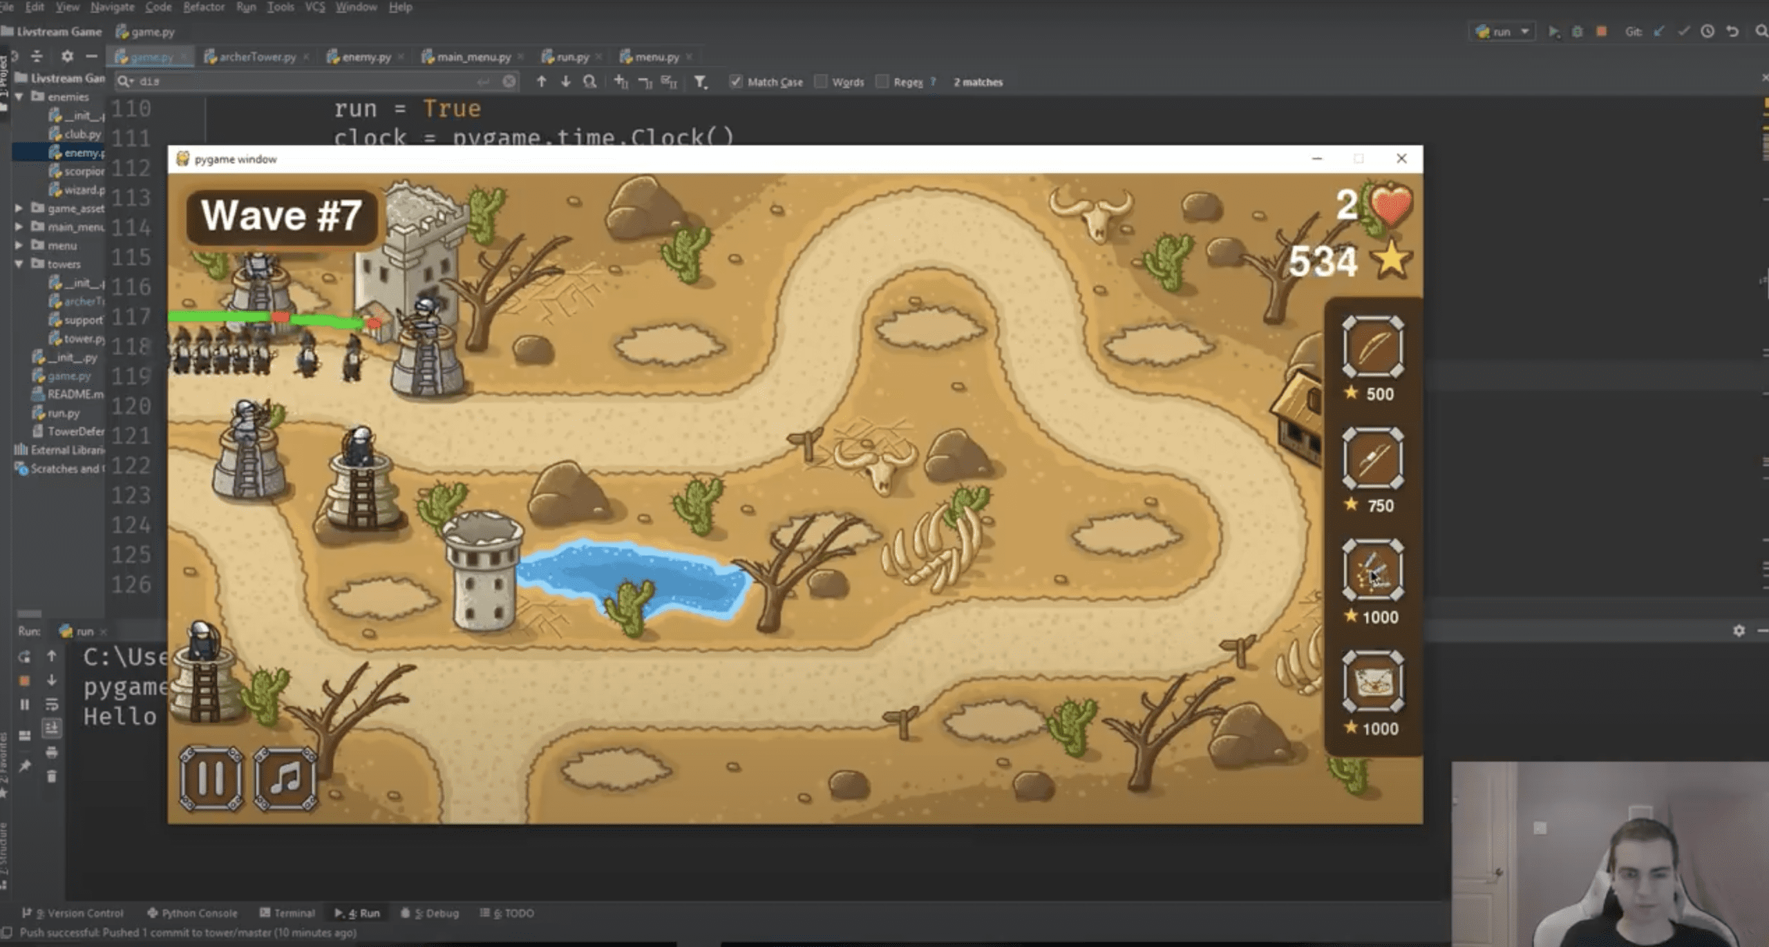The image size is (1769, 947).
Task: Open the VCS menu
Action: point(315,7)
